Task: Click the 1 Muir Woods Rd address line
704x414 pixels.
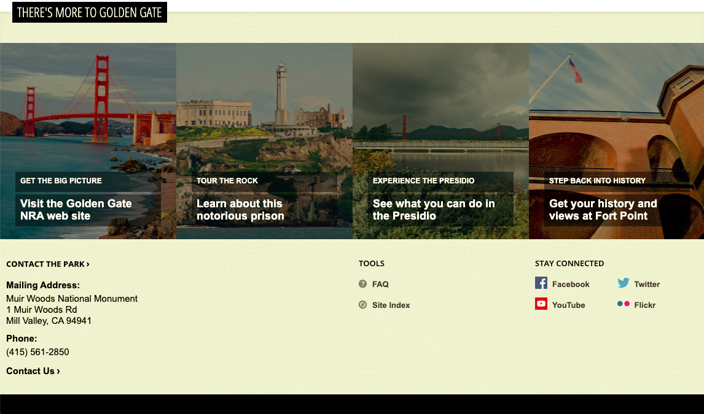Action: point(41,310)
